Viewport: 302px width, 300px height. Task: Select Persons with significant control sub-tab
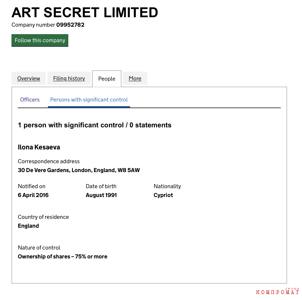click(89, 100)
